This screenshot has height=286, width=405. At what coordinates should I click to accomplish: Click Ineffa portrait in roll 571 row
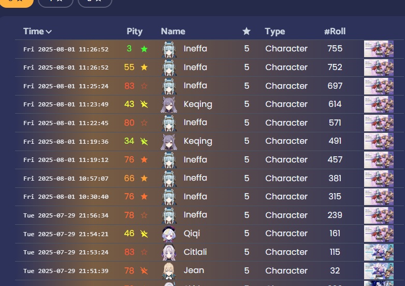click(169, 123)
